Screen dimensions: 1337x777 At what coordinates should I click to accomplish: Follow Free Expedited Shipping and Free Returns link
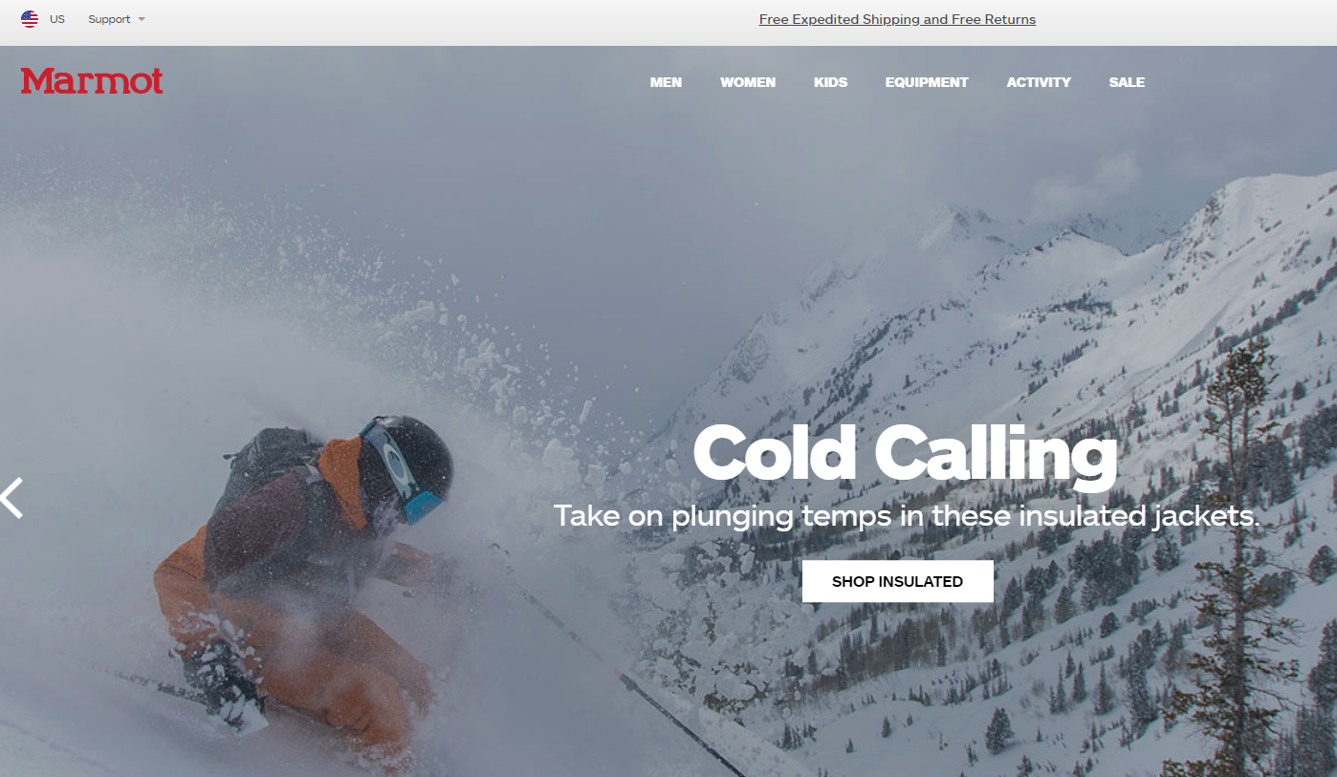tap(897, 19)
